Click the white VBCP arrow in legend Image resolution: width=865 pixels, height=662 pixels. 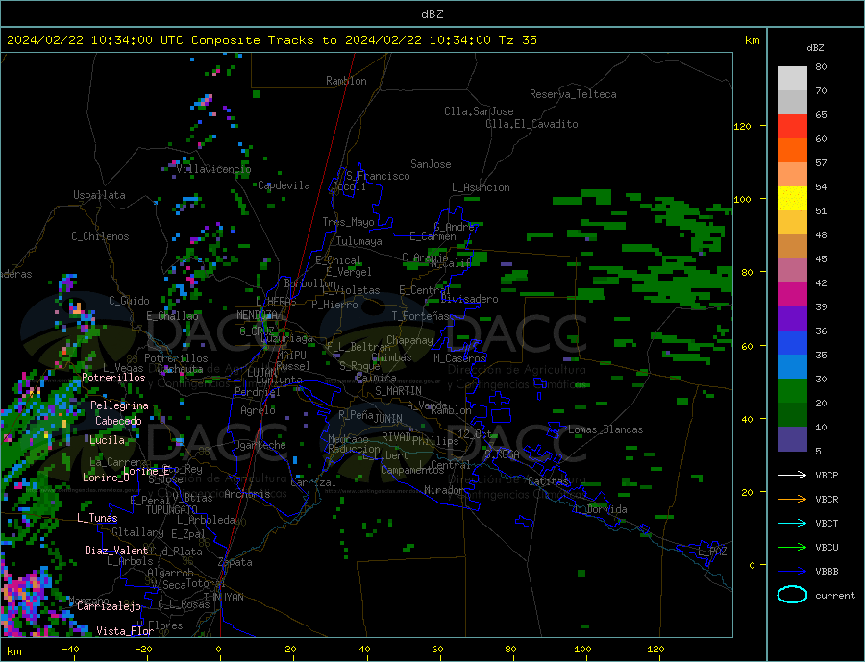click(792, 475)
